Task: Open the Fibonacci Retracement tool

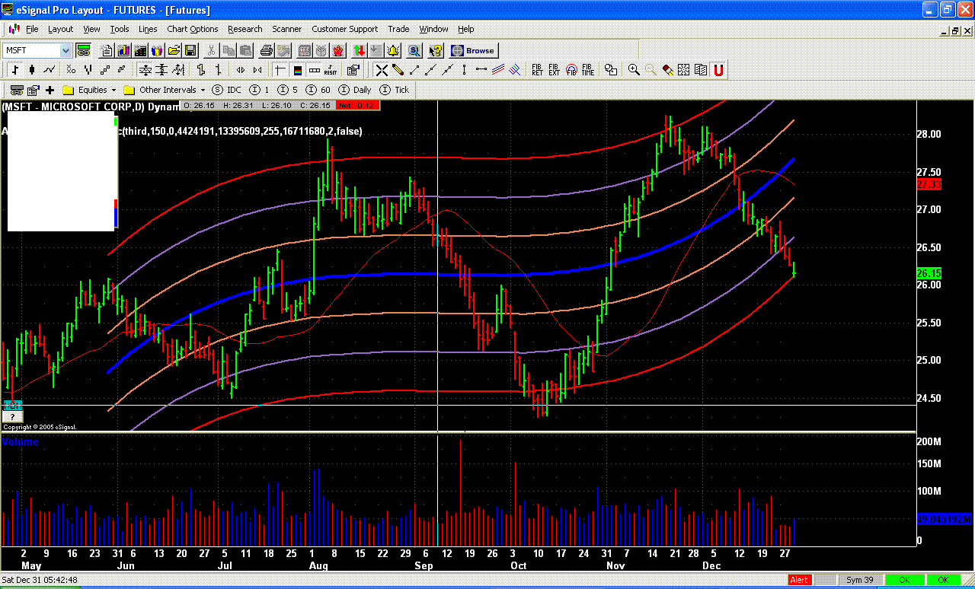Action: coord(535,70)
